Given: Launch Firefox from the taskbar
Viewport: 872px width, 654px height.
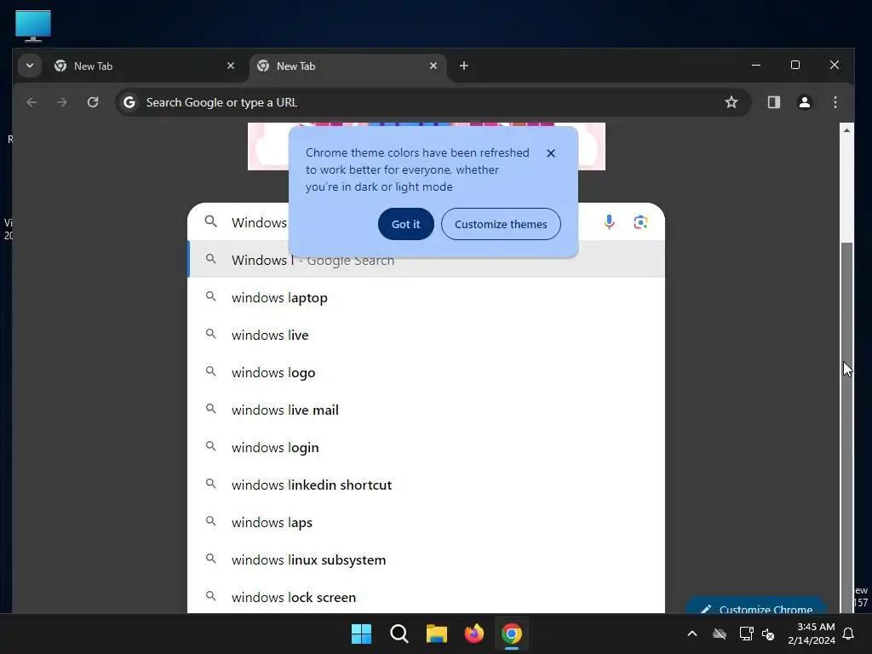Looking at the screenshot, I should click(x=473, y=634).
